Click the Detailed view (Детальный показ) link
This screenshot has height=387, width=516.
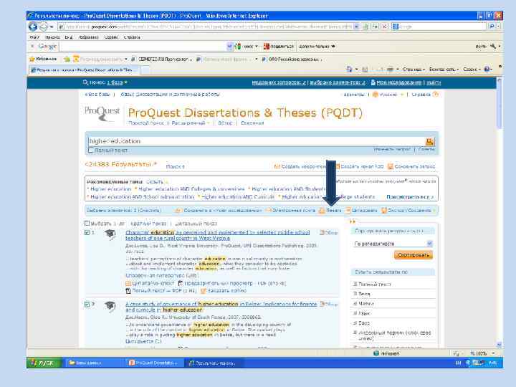[x=196, y=224]
